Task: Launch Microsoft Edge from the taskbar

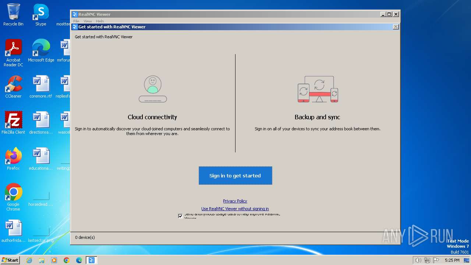Action: coord(79,260)
